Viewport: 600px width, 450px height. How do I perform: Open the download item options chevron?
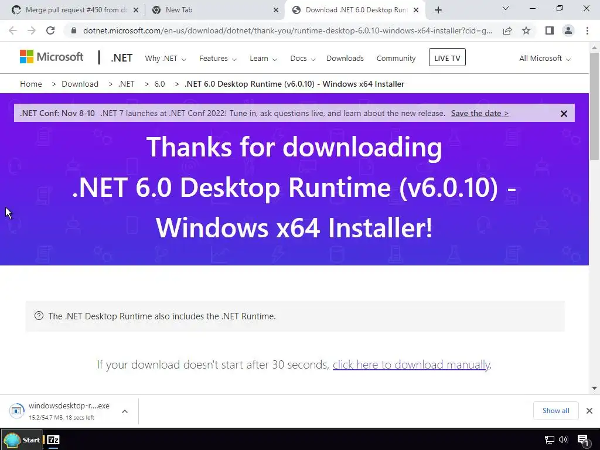tap(125, 411)
